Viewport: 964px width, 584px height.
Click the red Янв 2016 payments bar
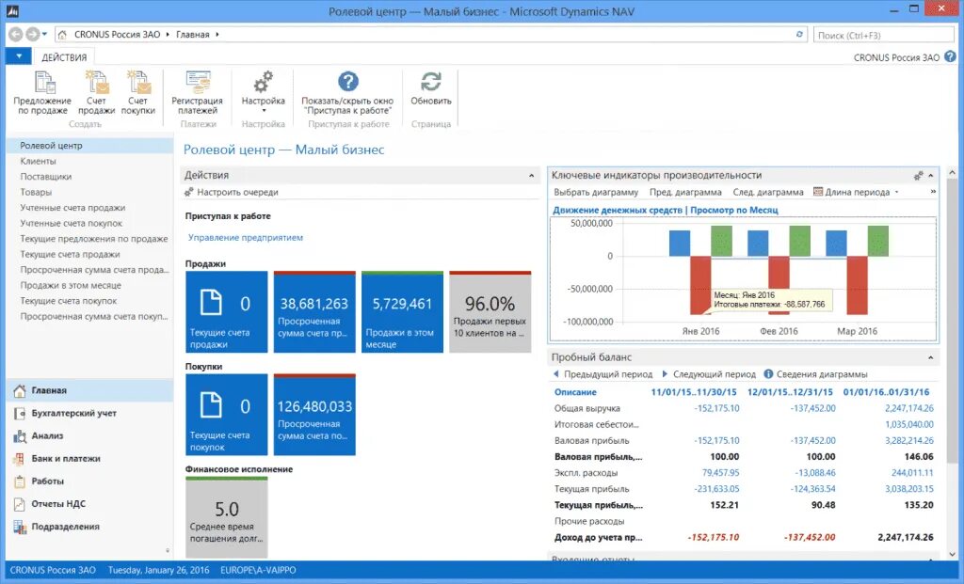click(700, 285)
